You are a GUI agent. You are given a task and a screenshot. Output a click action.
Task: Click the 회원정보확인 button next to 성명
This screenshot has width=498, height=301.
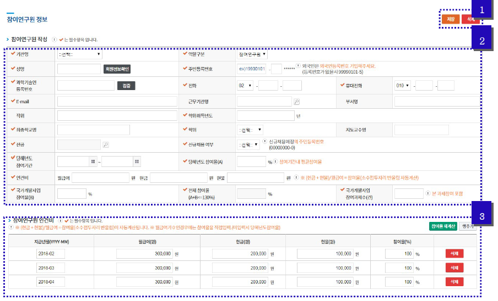pos(117,69)
